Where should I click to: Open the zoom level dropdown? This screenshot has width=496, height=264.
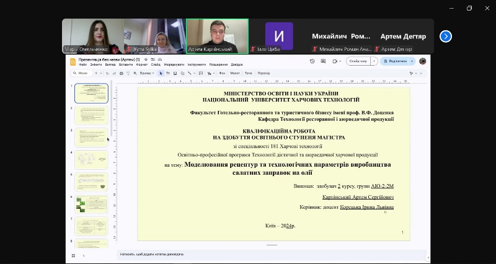point(146,73)
